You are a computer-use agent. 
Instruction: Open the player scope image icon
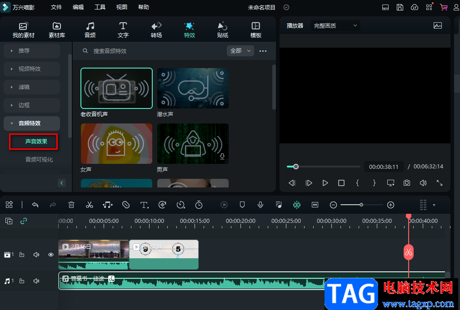click(437, 25)
